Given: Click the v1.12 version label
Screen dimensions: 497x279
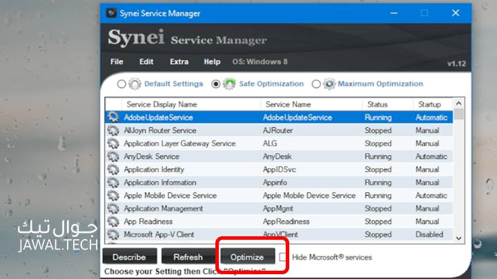Looking at the screenshot, I should (456, 63).
